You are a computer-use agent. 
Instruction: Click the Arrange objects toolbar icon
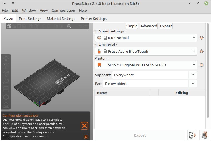click(24, 26)
